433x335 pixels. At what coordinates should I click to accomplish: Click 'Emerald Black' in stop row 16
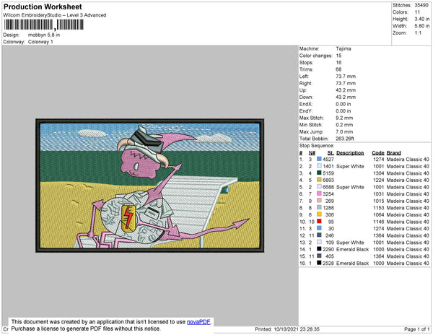[353, 264]
